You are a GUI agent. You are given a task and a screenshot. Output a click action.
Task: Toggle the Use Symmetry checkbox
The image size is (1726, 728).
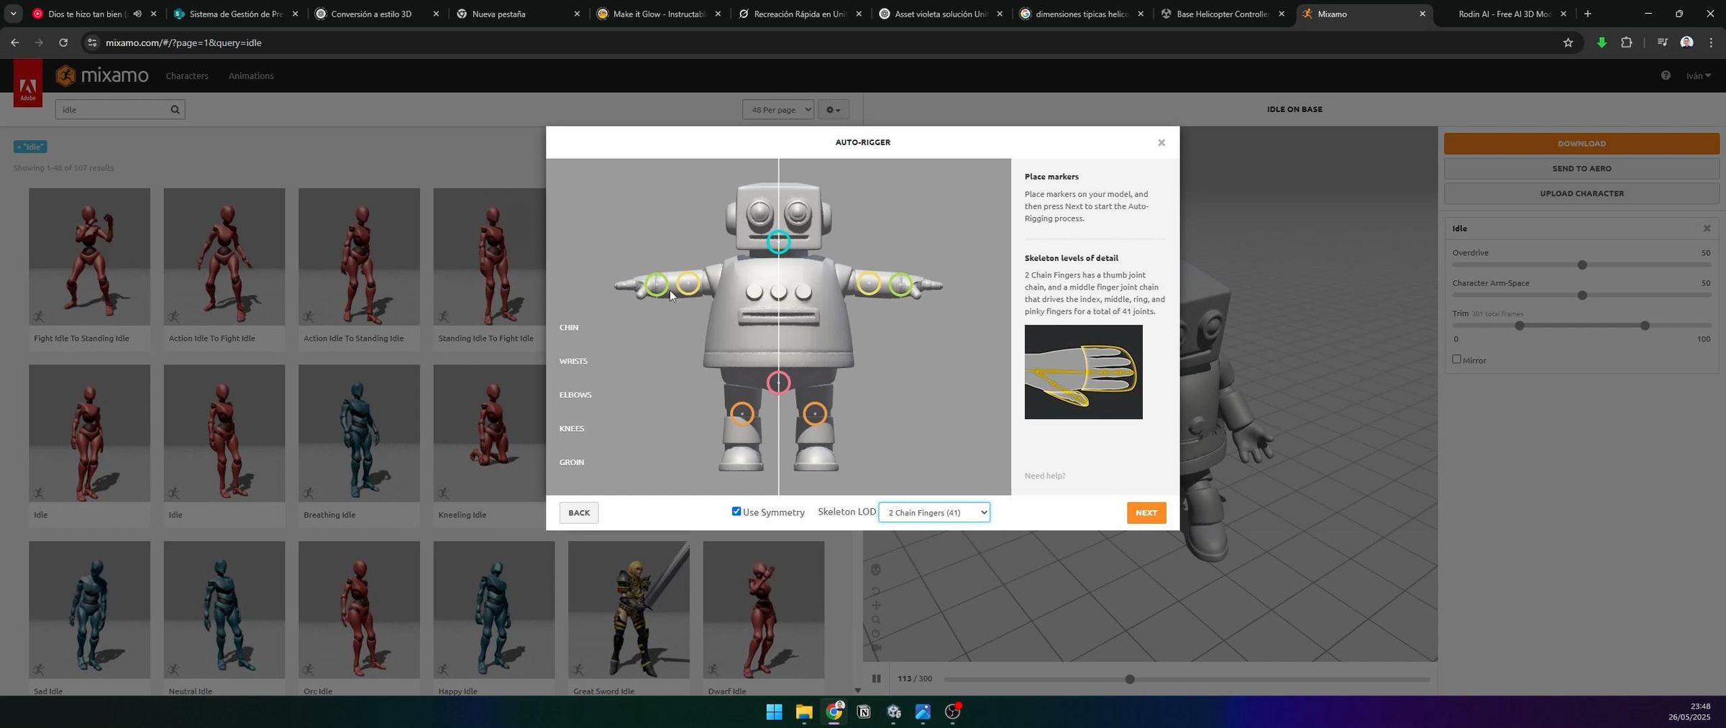[x=736, y=511]
